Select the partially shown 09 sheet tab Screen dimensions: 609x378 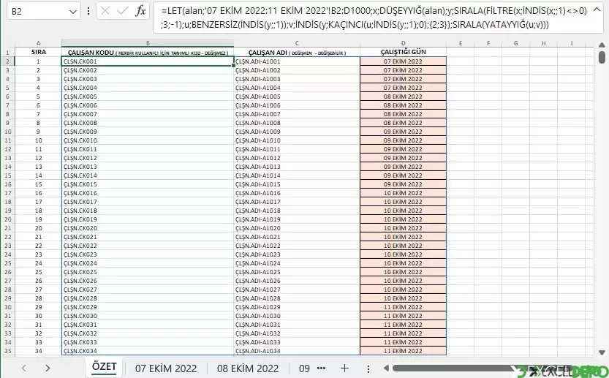[x=304, y=368]
